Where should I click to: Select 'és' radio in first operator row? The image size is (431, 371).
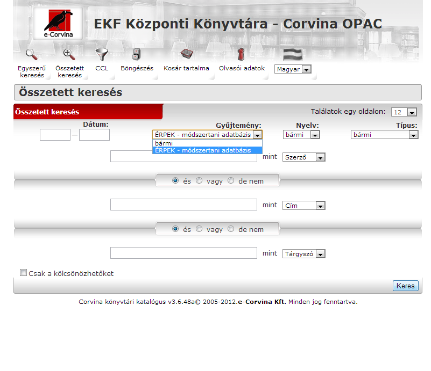(175, 181)
